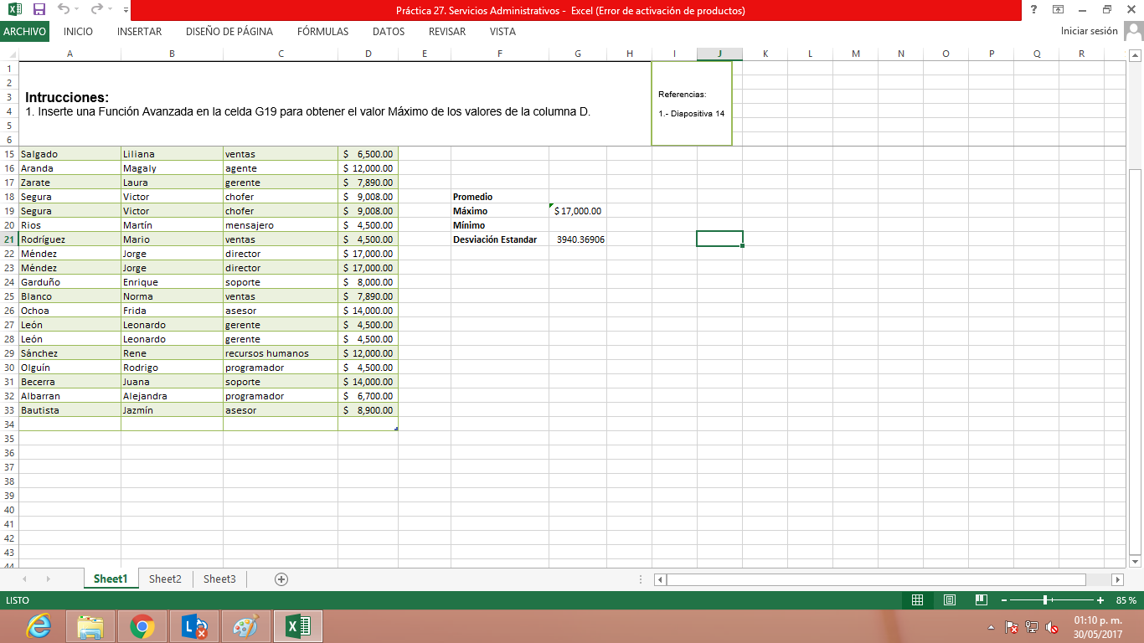The image size is (1144, 643).
Task: Select cell G19 showing $17,000.00
Action: pos(578,211)
